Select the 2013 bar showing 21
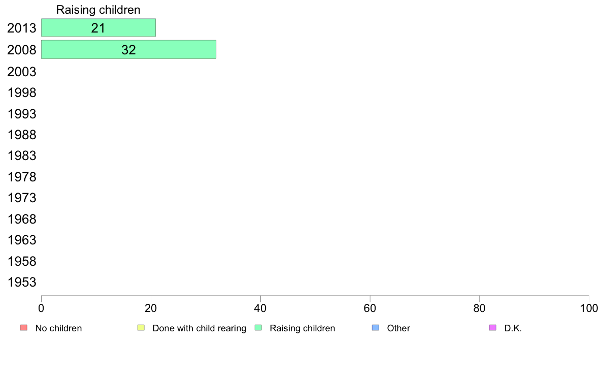The width and height of the screenshot is (603, 374). (98, 28)
